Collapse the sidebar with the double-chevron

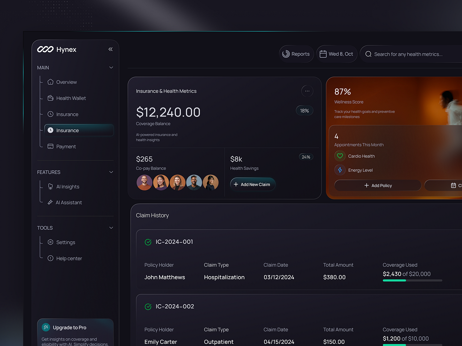click(110, 49)
